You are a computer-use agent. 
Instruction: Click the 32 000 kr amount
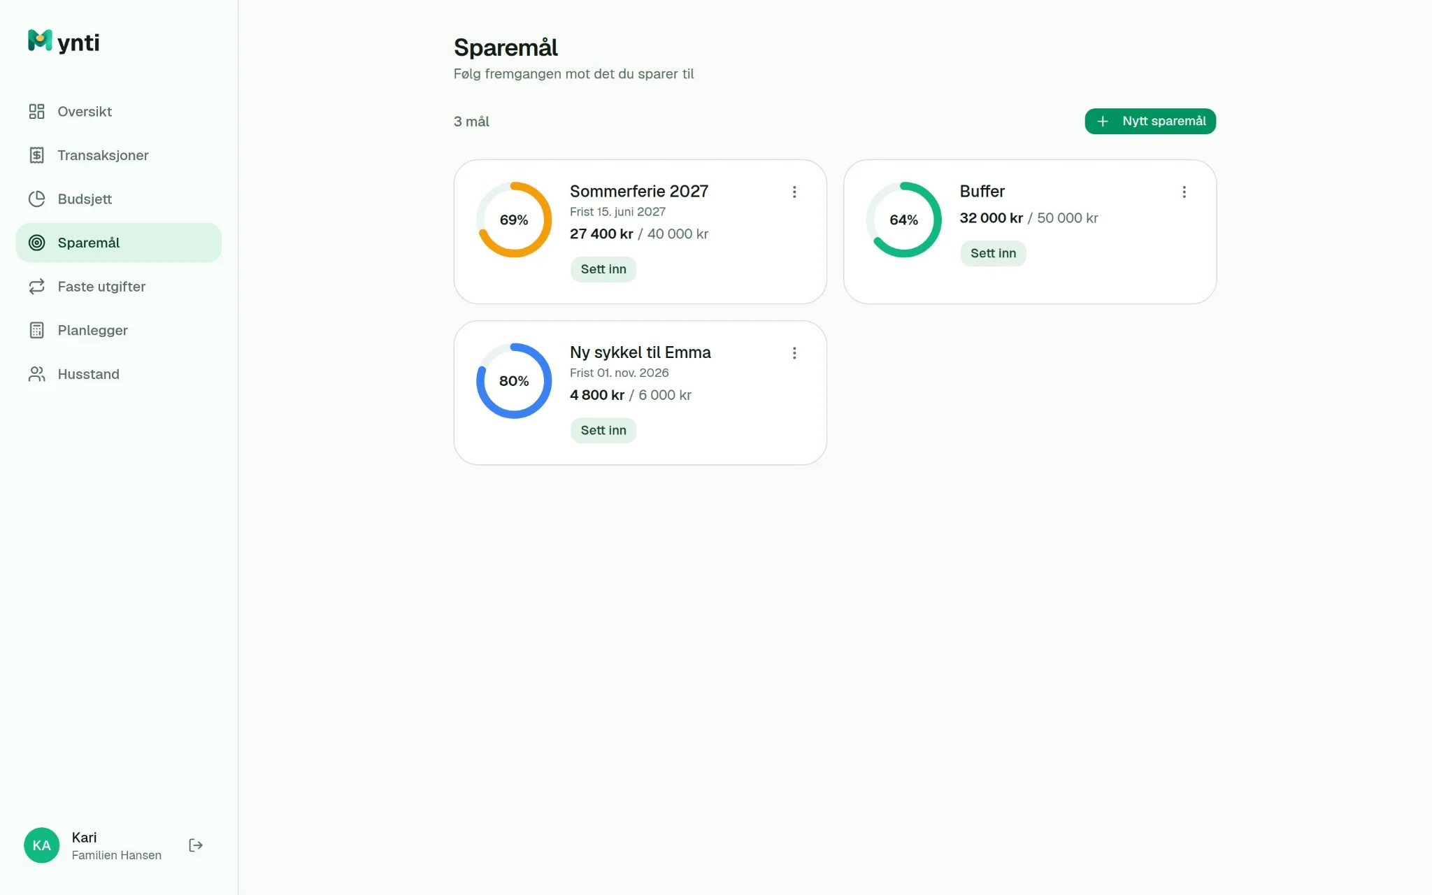991,218
